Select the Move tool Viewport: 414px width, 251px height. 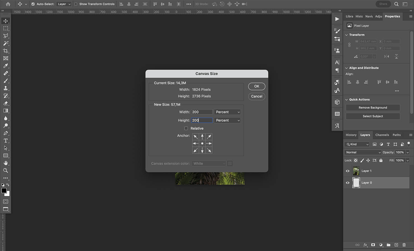[6, 21]
